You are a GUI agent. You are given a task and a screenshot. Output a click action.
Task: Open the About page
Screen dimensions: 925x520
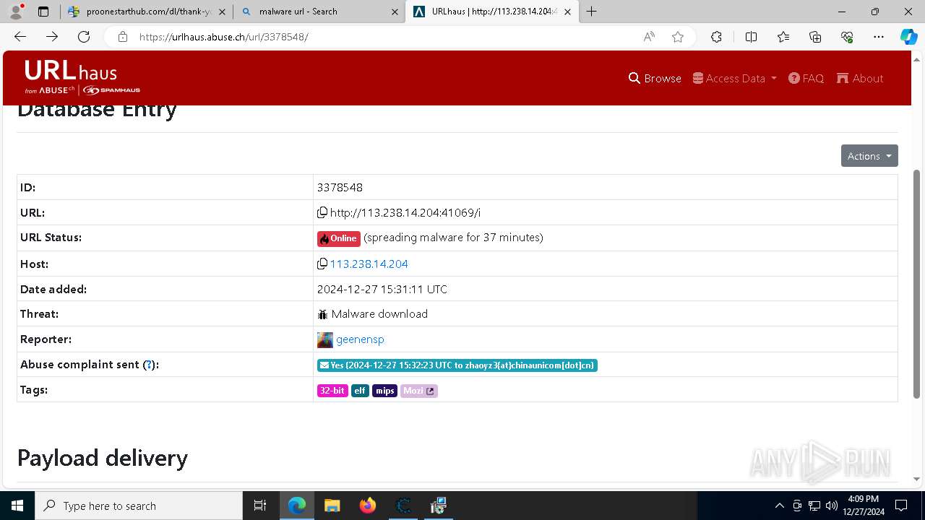click(x=860, y=78)
